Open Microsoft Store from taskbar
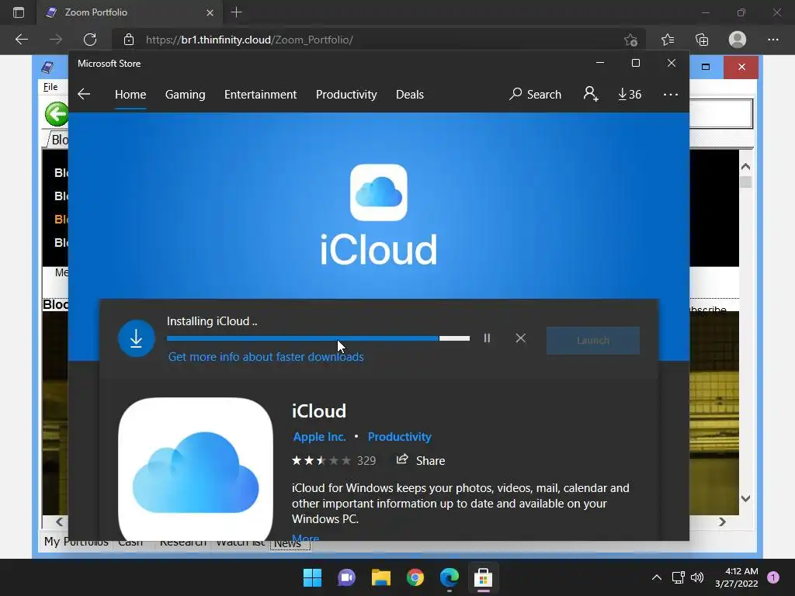Viewport: 795px width, 596px height. (483, 577)
